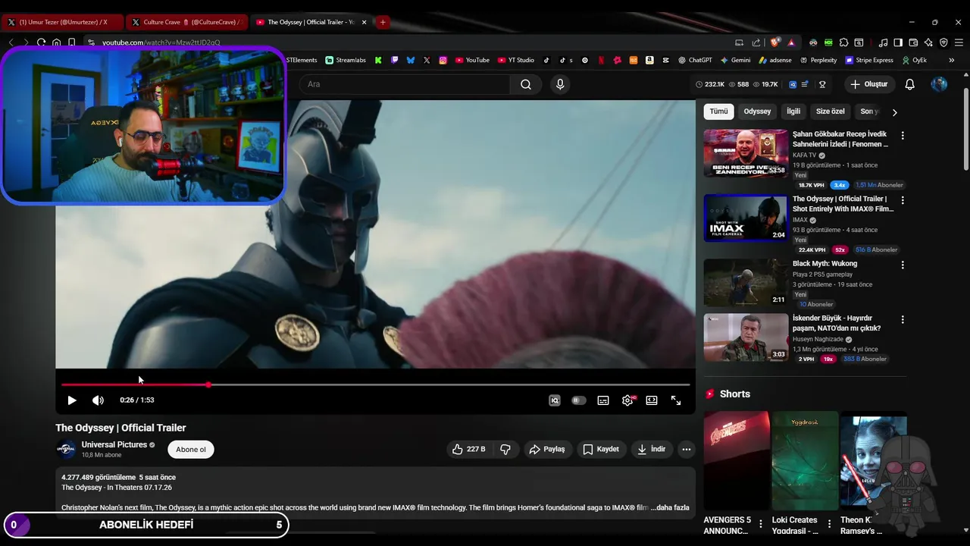Open the account avatar menu

point(939,84)
